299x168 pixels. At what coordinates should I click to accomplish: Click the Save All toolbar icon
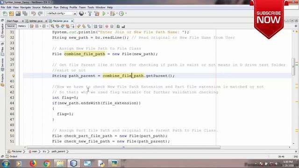25,14
